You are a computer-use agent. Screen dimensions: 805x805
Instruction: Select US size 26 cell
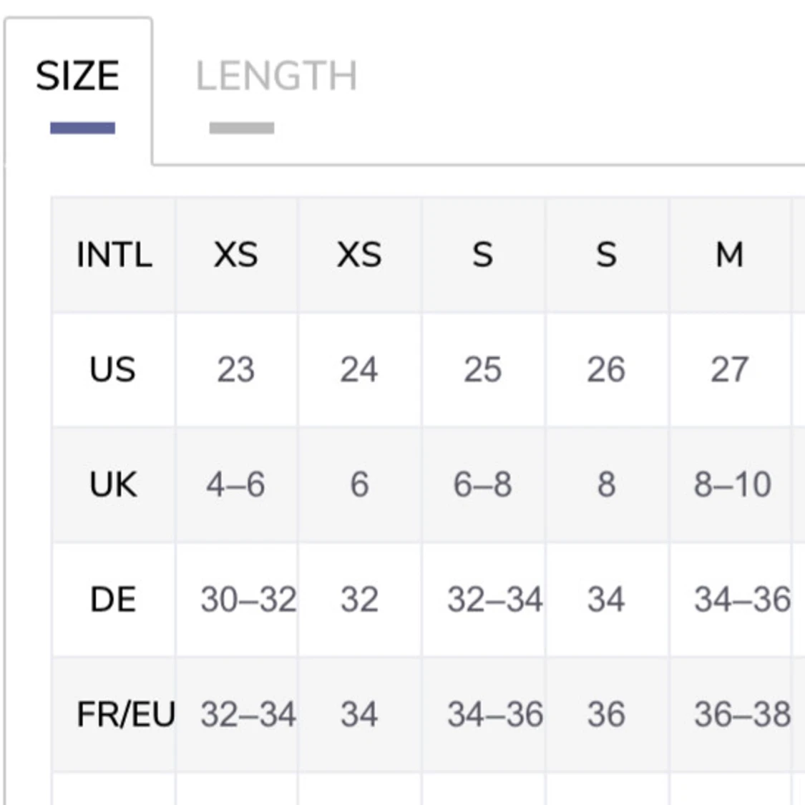(606, 370)
